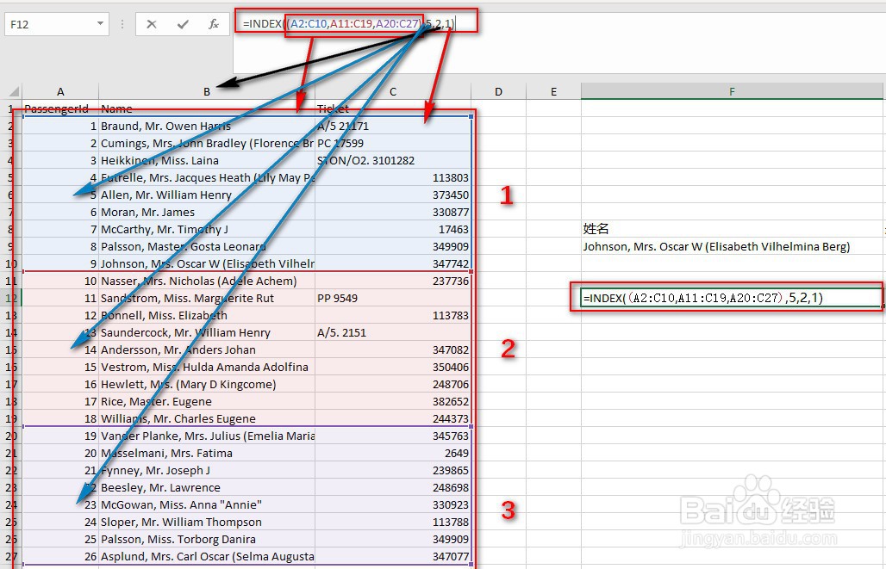
Task: Click ticket cell 'A/5. 2151'
Action: click(393, 332)
